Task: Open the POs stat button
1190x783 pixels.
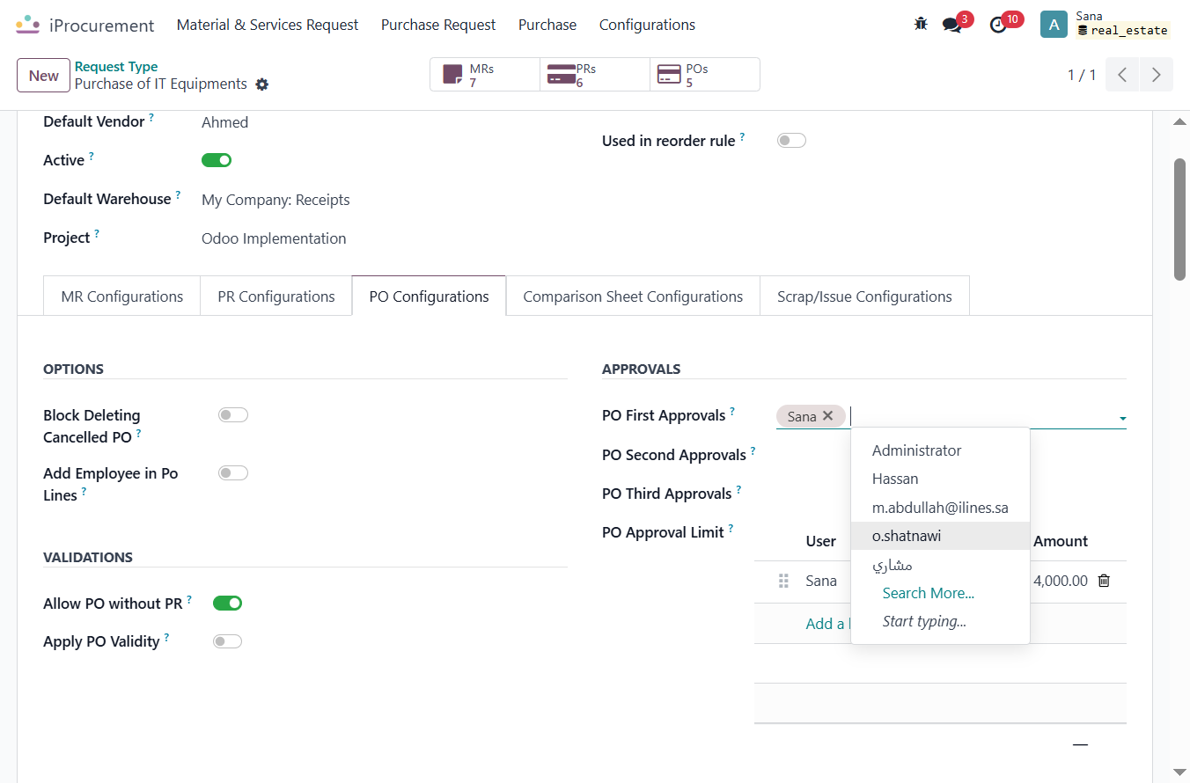Action: tap(705, 75)
